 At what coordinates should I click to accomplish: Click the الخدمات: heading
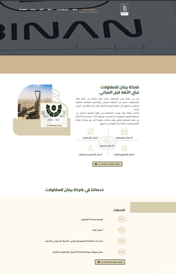coord(119,210)
